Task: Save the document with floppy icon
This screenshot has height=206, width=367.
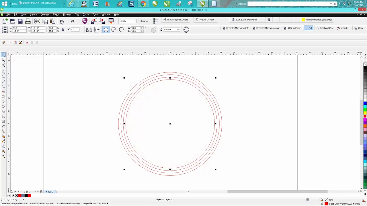Action: pyautogui.click(x=20, y=21)
